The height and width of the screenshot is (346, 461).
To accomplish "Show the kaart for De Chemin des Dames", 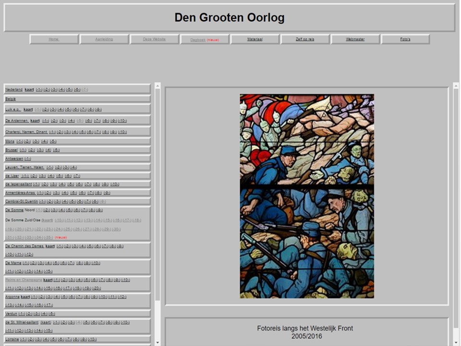I will tap(50, 246).
